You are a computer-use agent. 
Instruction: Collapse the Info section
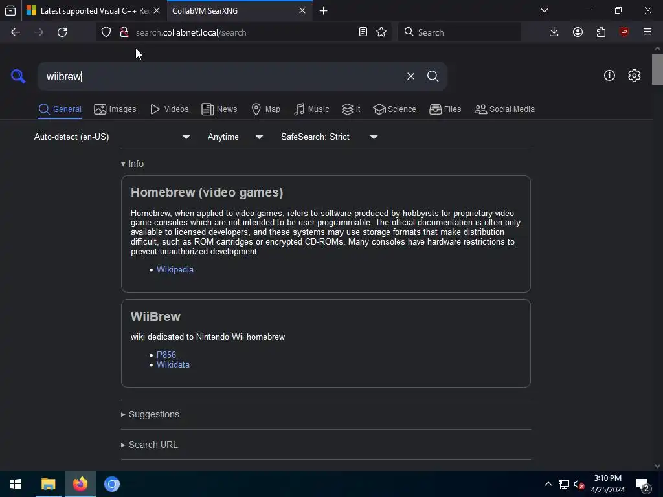point(132,164)
